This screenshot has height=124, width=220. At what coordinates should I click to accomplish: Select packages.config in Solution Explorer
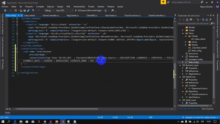(x=196, y=60)
